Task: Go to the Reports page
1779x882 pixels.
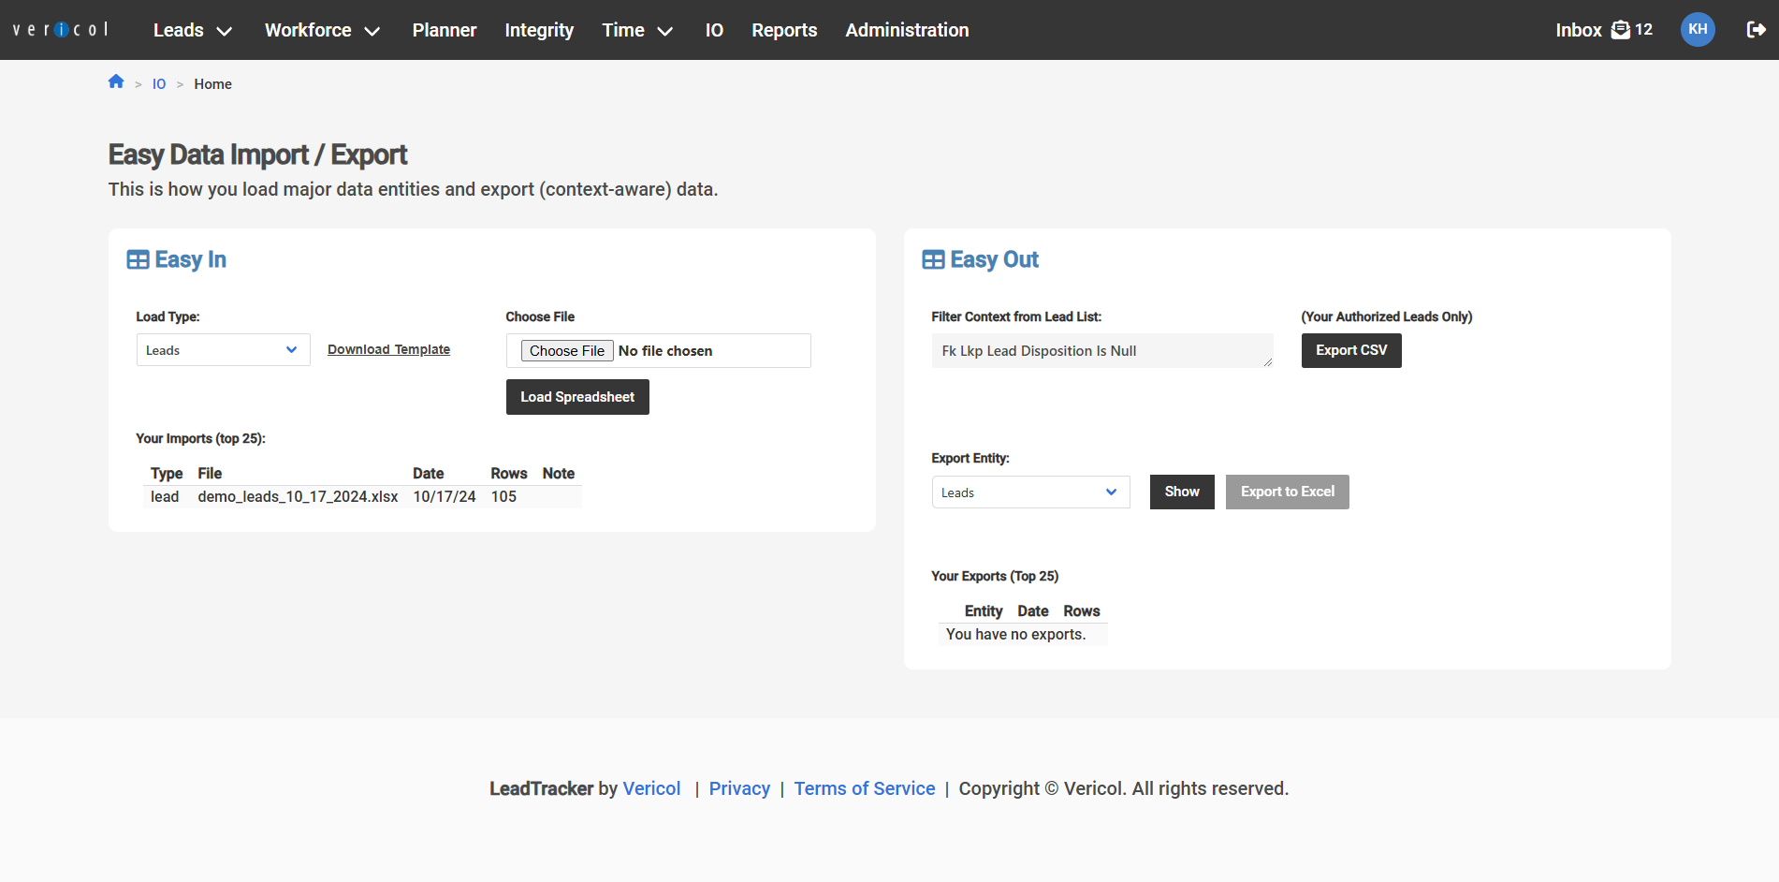Action: 784,30
